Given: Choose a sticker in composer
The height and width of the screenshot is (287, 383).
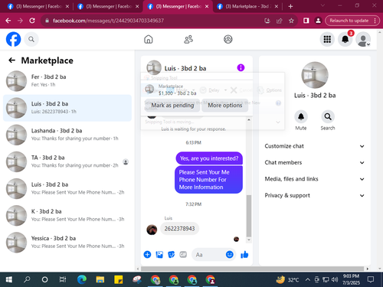Looking at the screenshot, I should click(x=171, y=254).
